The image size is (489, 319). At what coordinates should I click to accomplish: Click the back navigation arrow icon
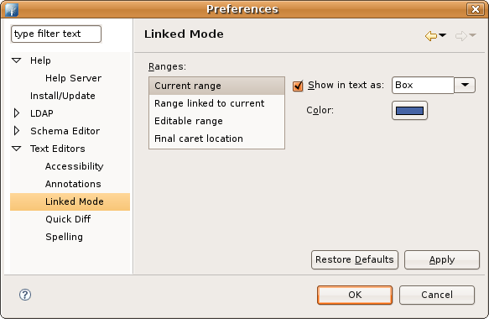click(x=431, y=36)
